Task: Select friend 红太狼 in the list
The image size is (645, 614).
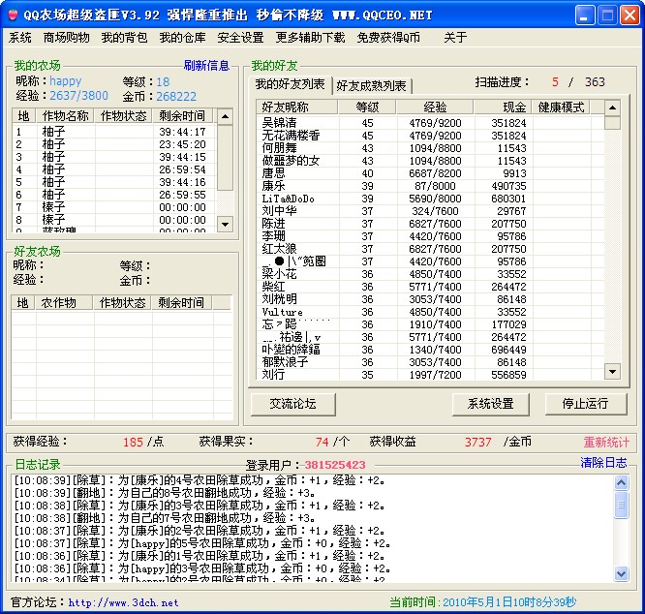Action: (430, 249)
